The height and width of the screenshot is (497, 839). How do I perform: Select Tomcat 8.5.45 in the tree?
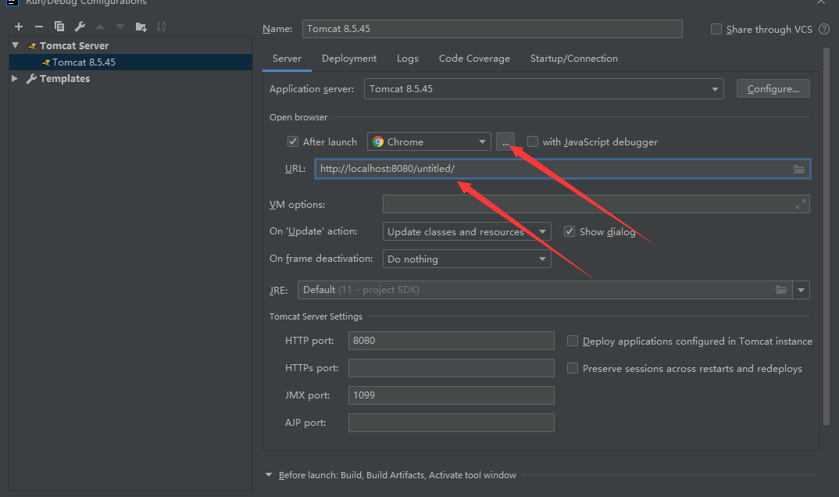(130, 62)
